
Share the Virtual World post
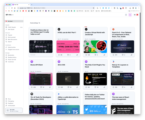104,55
